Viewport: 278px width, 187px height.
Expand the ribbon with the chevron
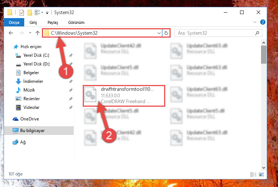point(255,22)
